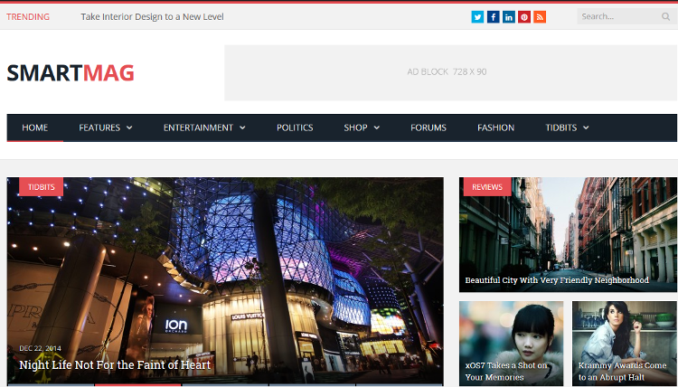Expand the Shop dropdown chevron
The image size is (678, 387).
(x=377, y=127)
